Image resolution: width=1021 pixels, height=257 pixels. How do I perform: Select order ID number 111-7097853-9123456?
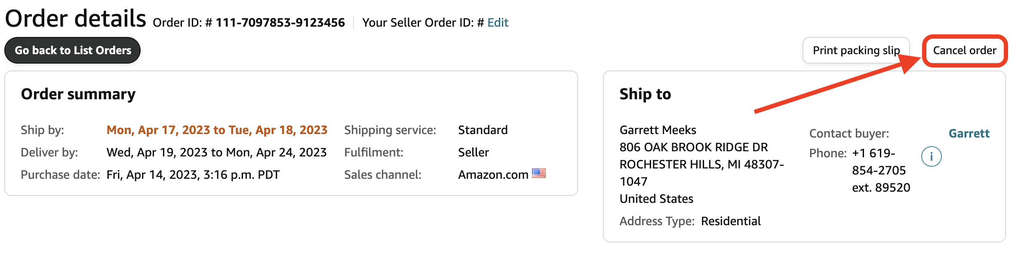click(280, 22)
